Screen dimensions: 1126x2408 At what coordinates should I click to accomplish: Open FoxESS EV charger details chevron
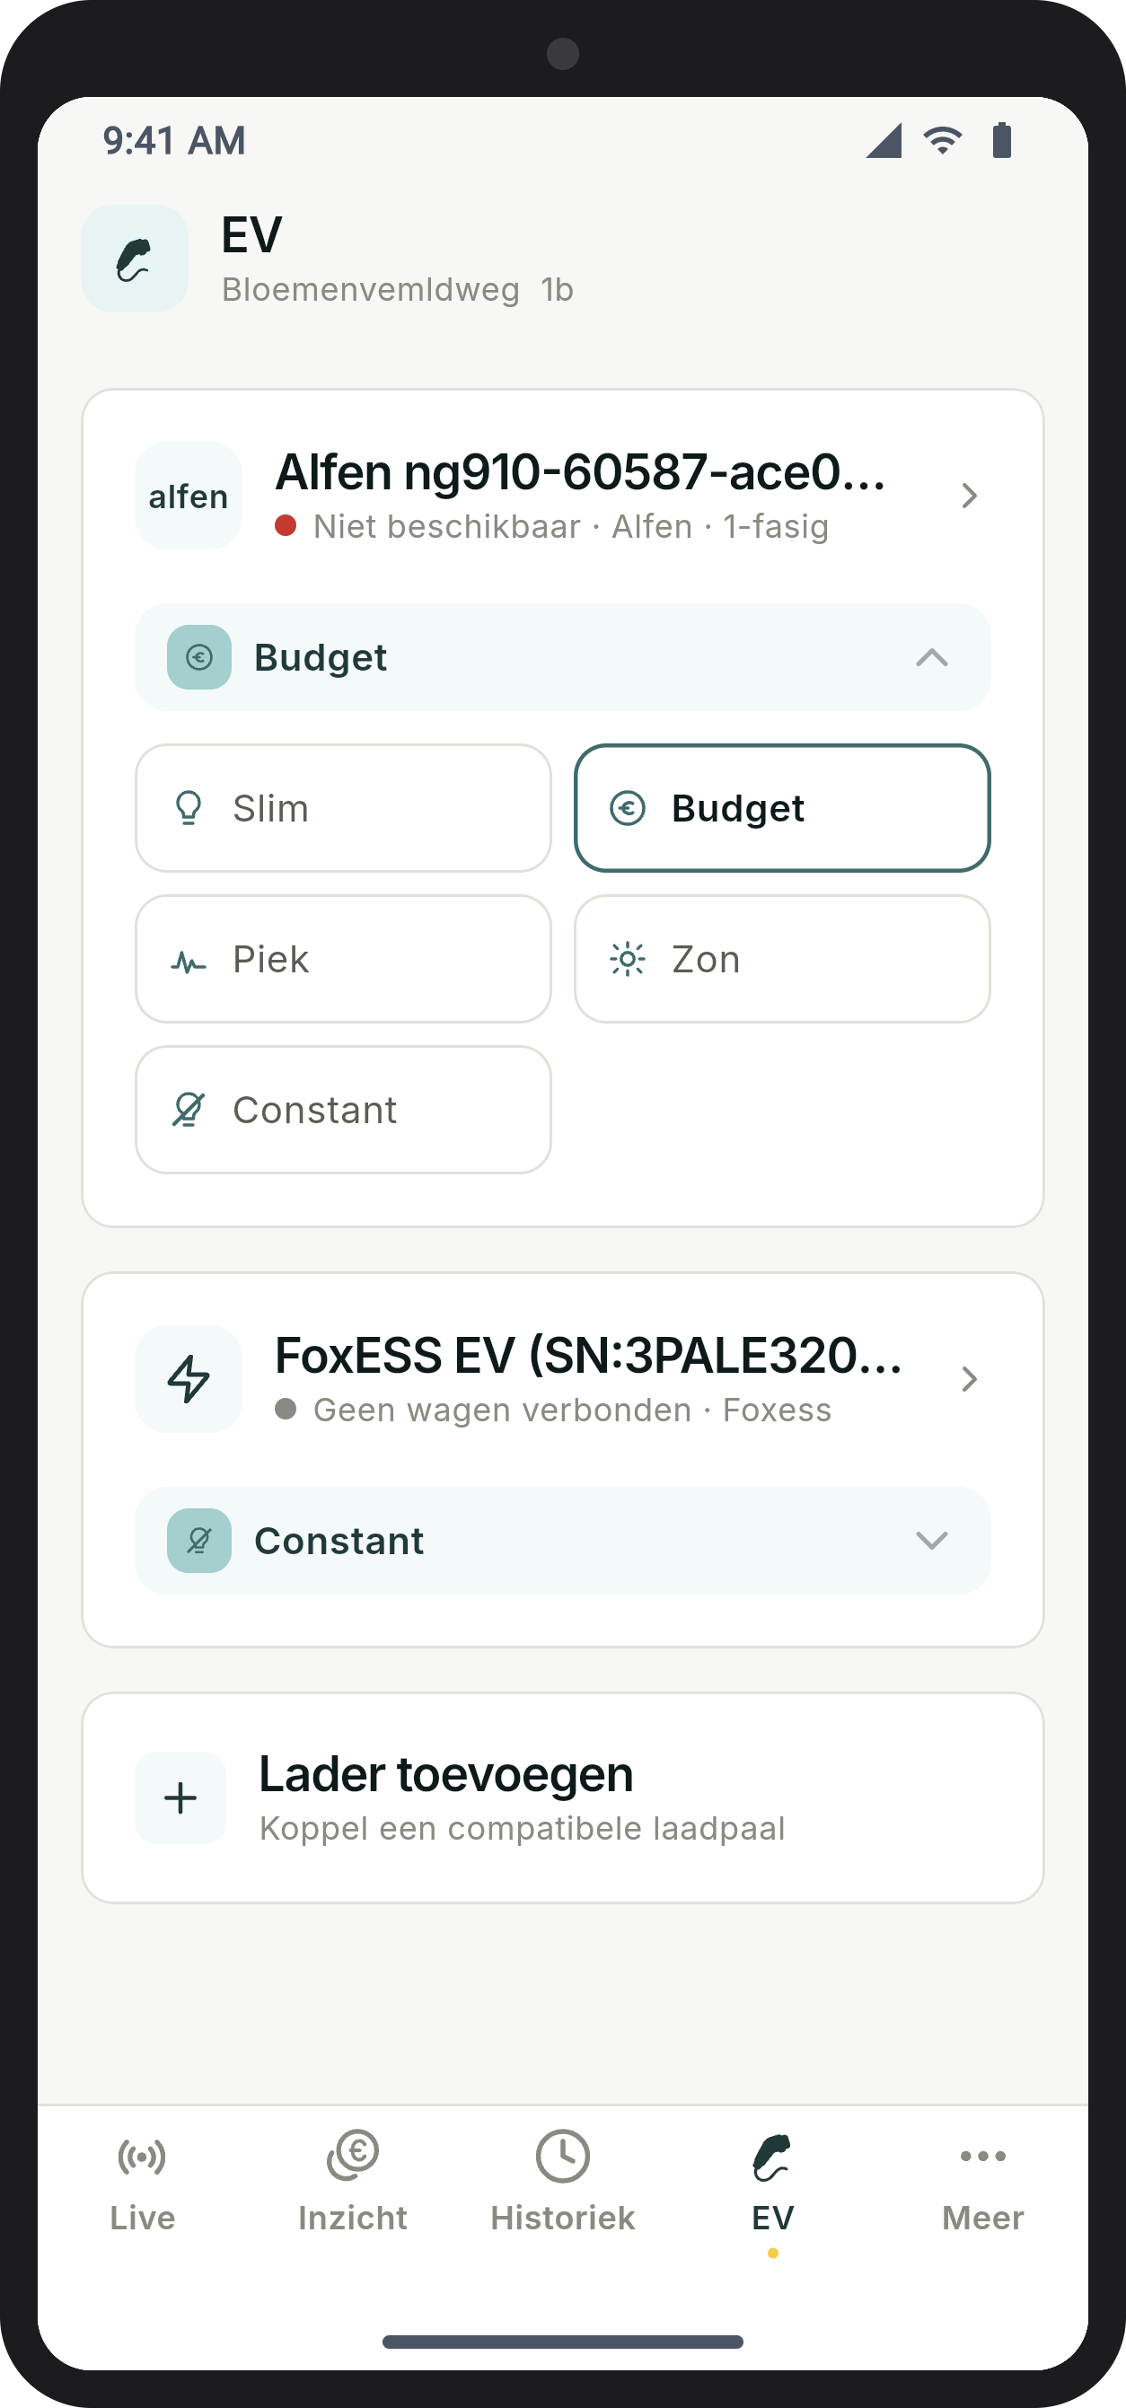[969, 1379]
